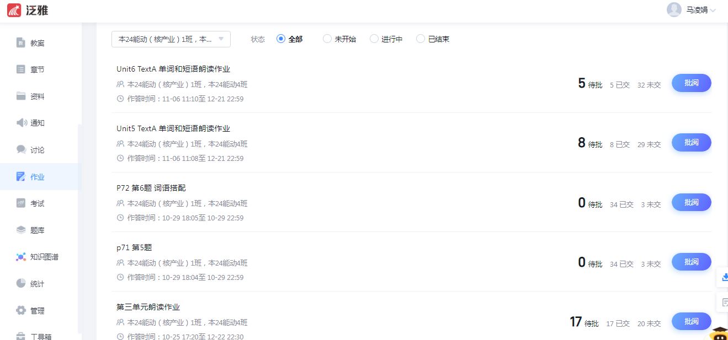Open 第三单元朗读作业 assignment title
Viewport: 728px width, 340px height.
point(148,307)
